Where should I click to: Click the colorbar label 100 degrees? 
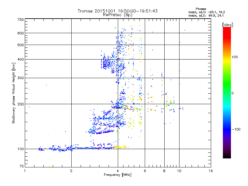[235, 57]
